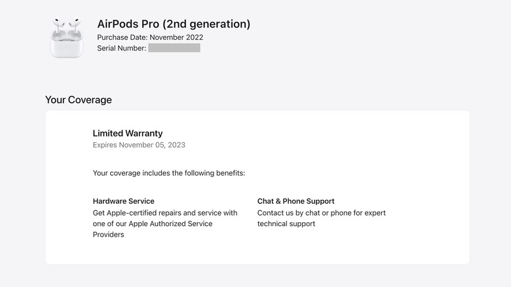Open the Hardware Service heading
511x287 pixels.
pyautogui.click(x=124, y=201)
